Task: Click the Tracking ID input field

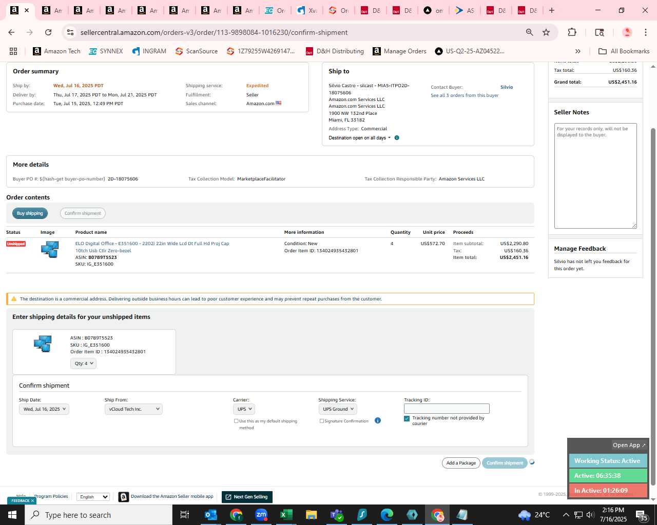Action: tap(447, 409)
